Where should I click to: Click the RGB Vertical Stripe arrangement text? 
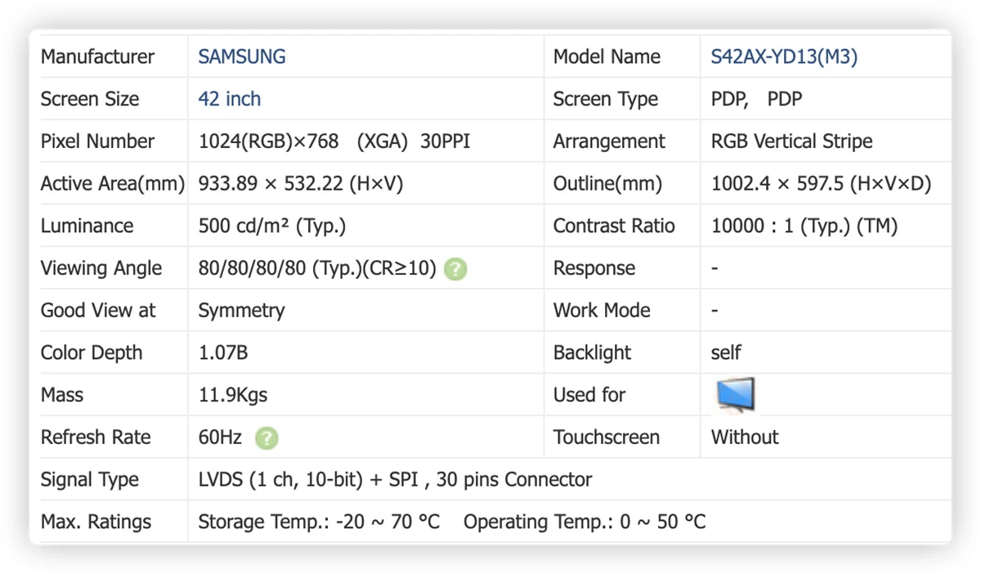791,141
